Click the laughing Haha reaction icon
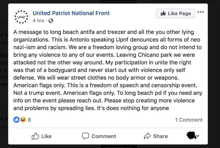This screenshot has height=148, width=220. point(23,120)
